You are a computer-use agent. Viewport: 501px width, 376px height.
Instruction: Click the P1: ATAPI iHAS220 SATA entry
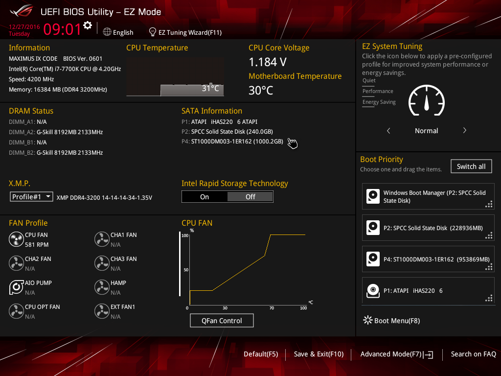[x=220, y=121]
